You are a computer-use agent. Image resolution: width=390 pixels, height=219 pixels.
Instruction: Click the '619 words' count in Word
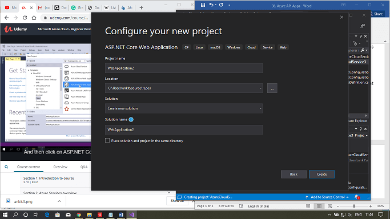tap(226, 206)
